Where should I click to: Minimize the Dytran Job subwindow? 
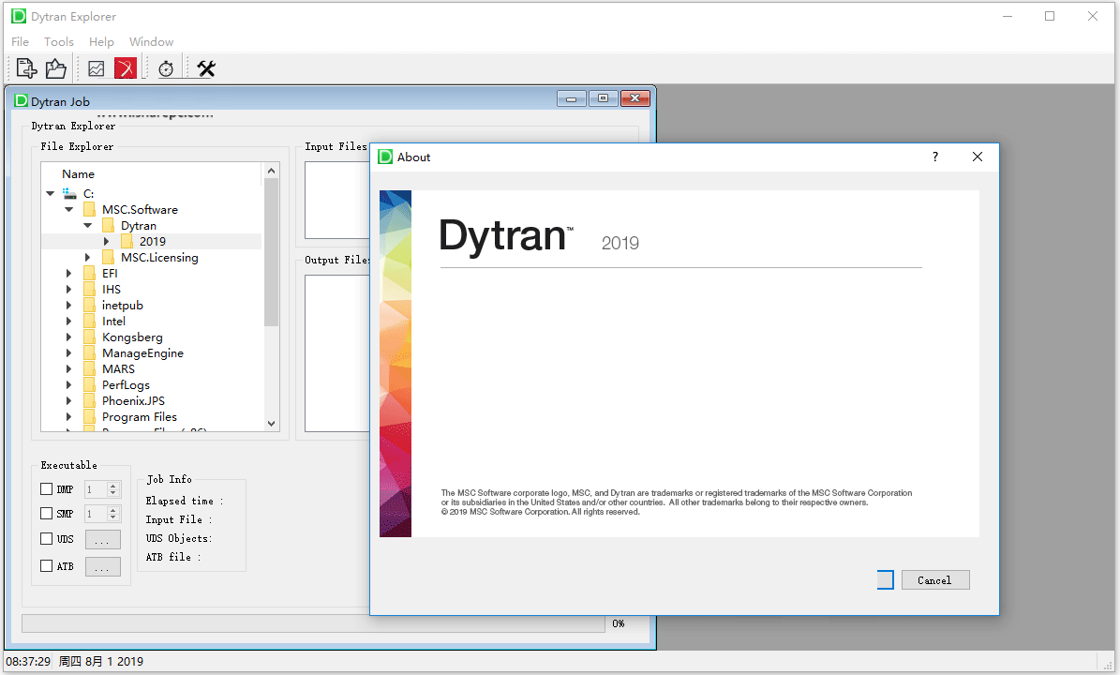(x=572, y=98)
